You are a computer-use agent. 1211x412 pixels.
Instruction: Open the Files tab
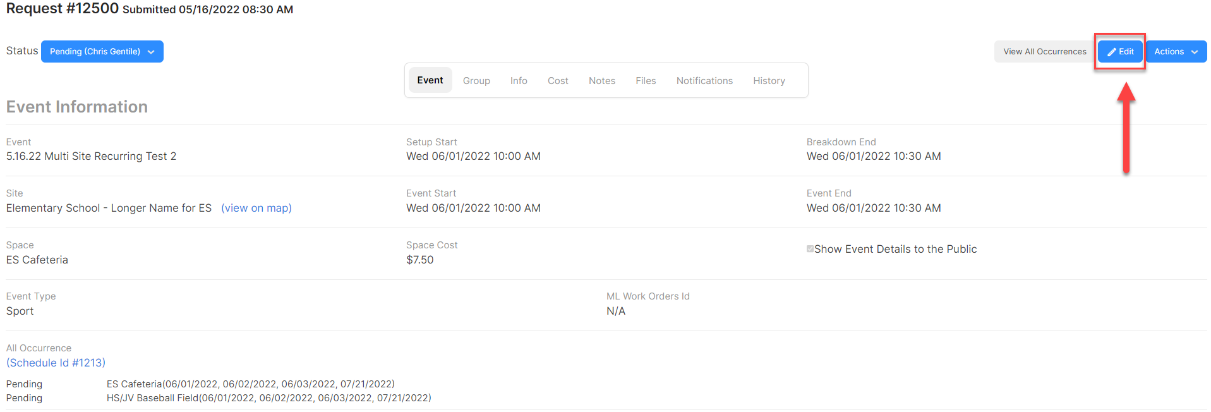646,81
